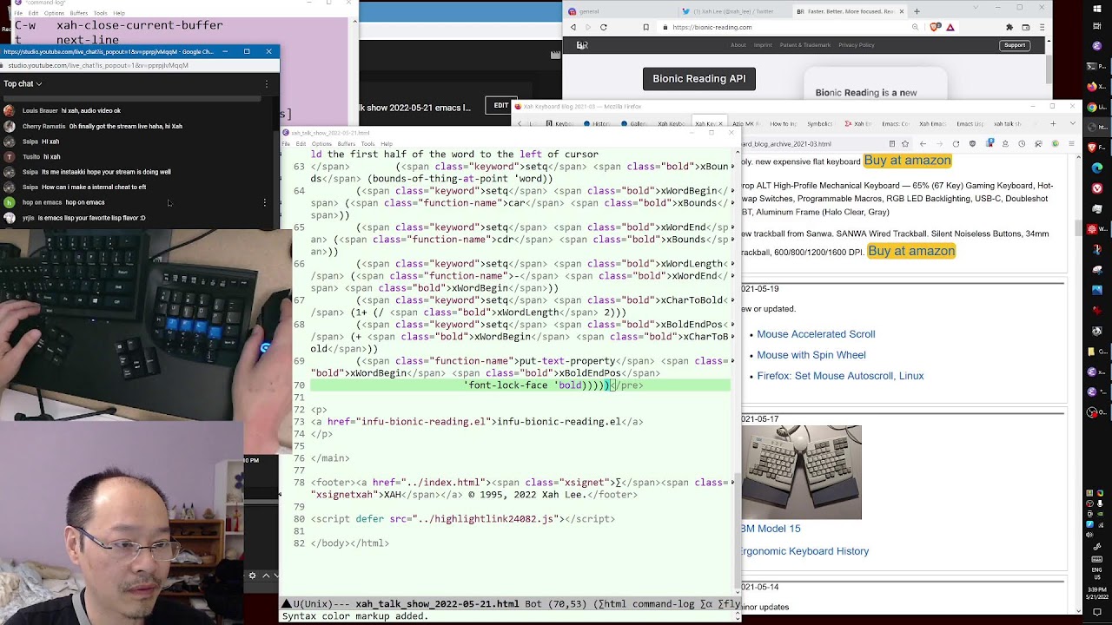Click bookmark star in Firefox address bar
1112x625 pixels.
tap(905, 144)
